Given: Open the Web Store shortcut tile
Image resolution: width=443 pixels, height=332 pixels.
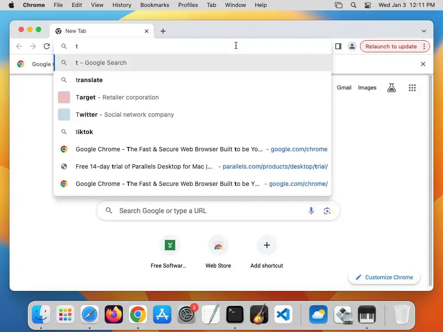Looking at the screenshot, I should 218,252.
